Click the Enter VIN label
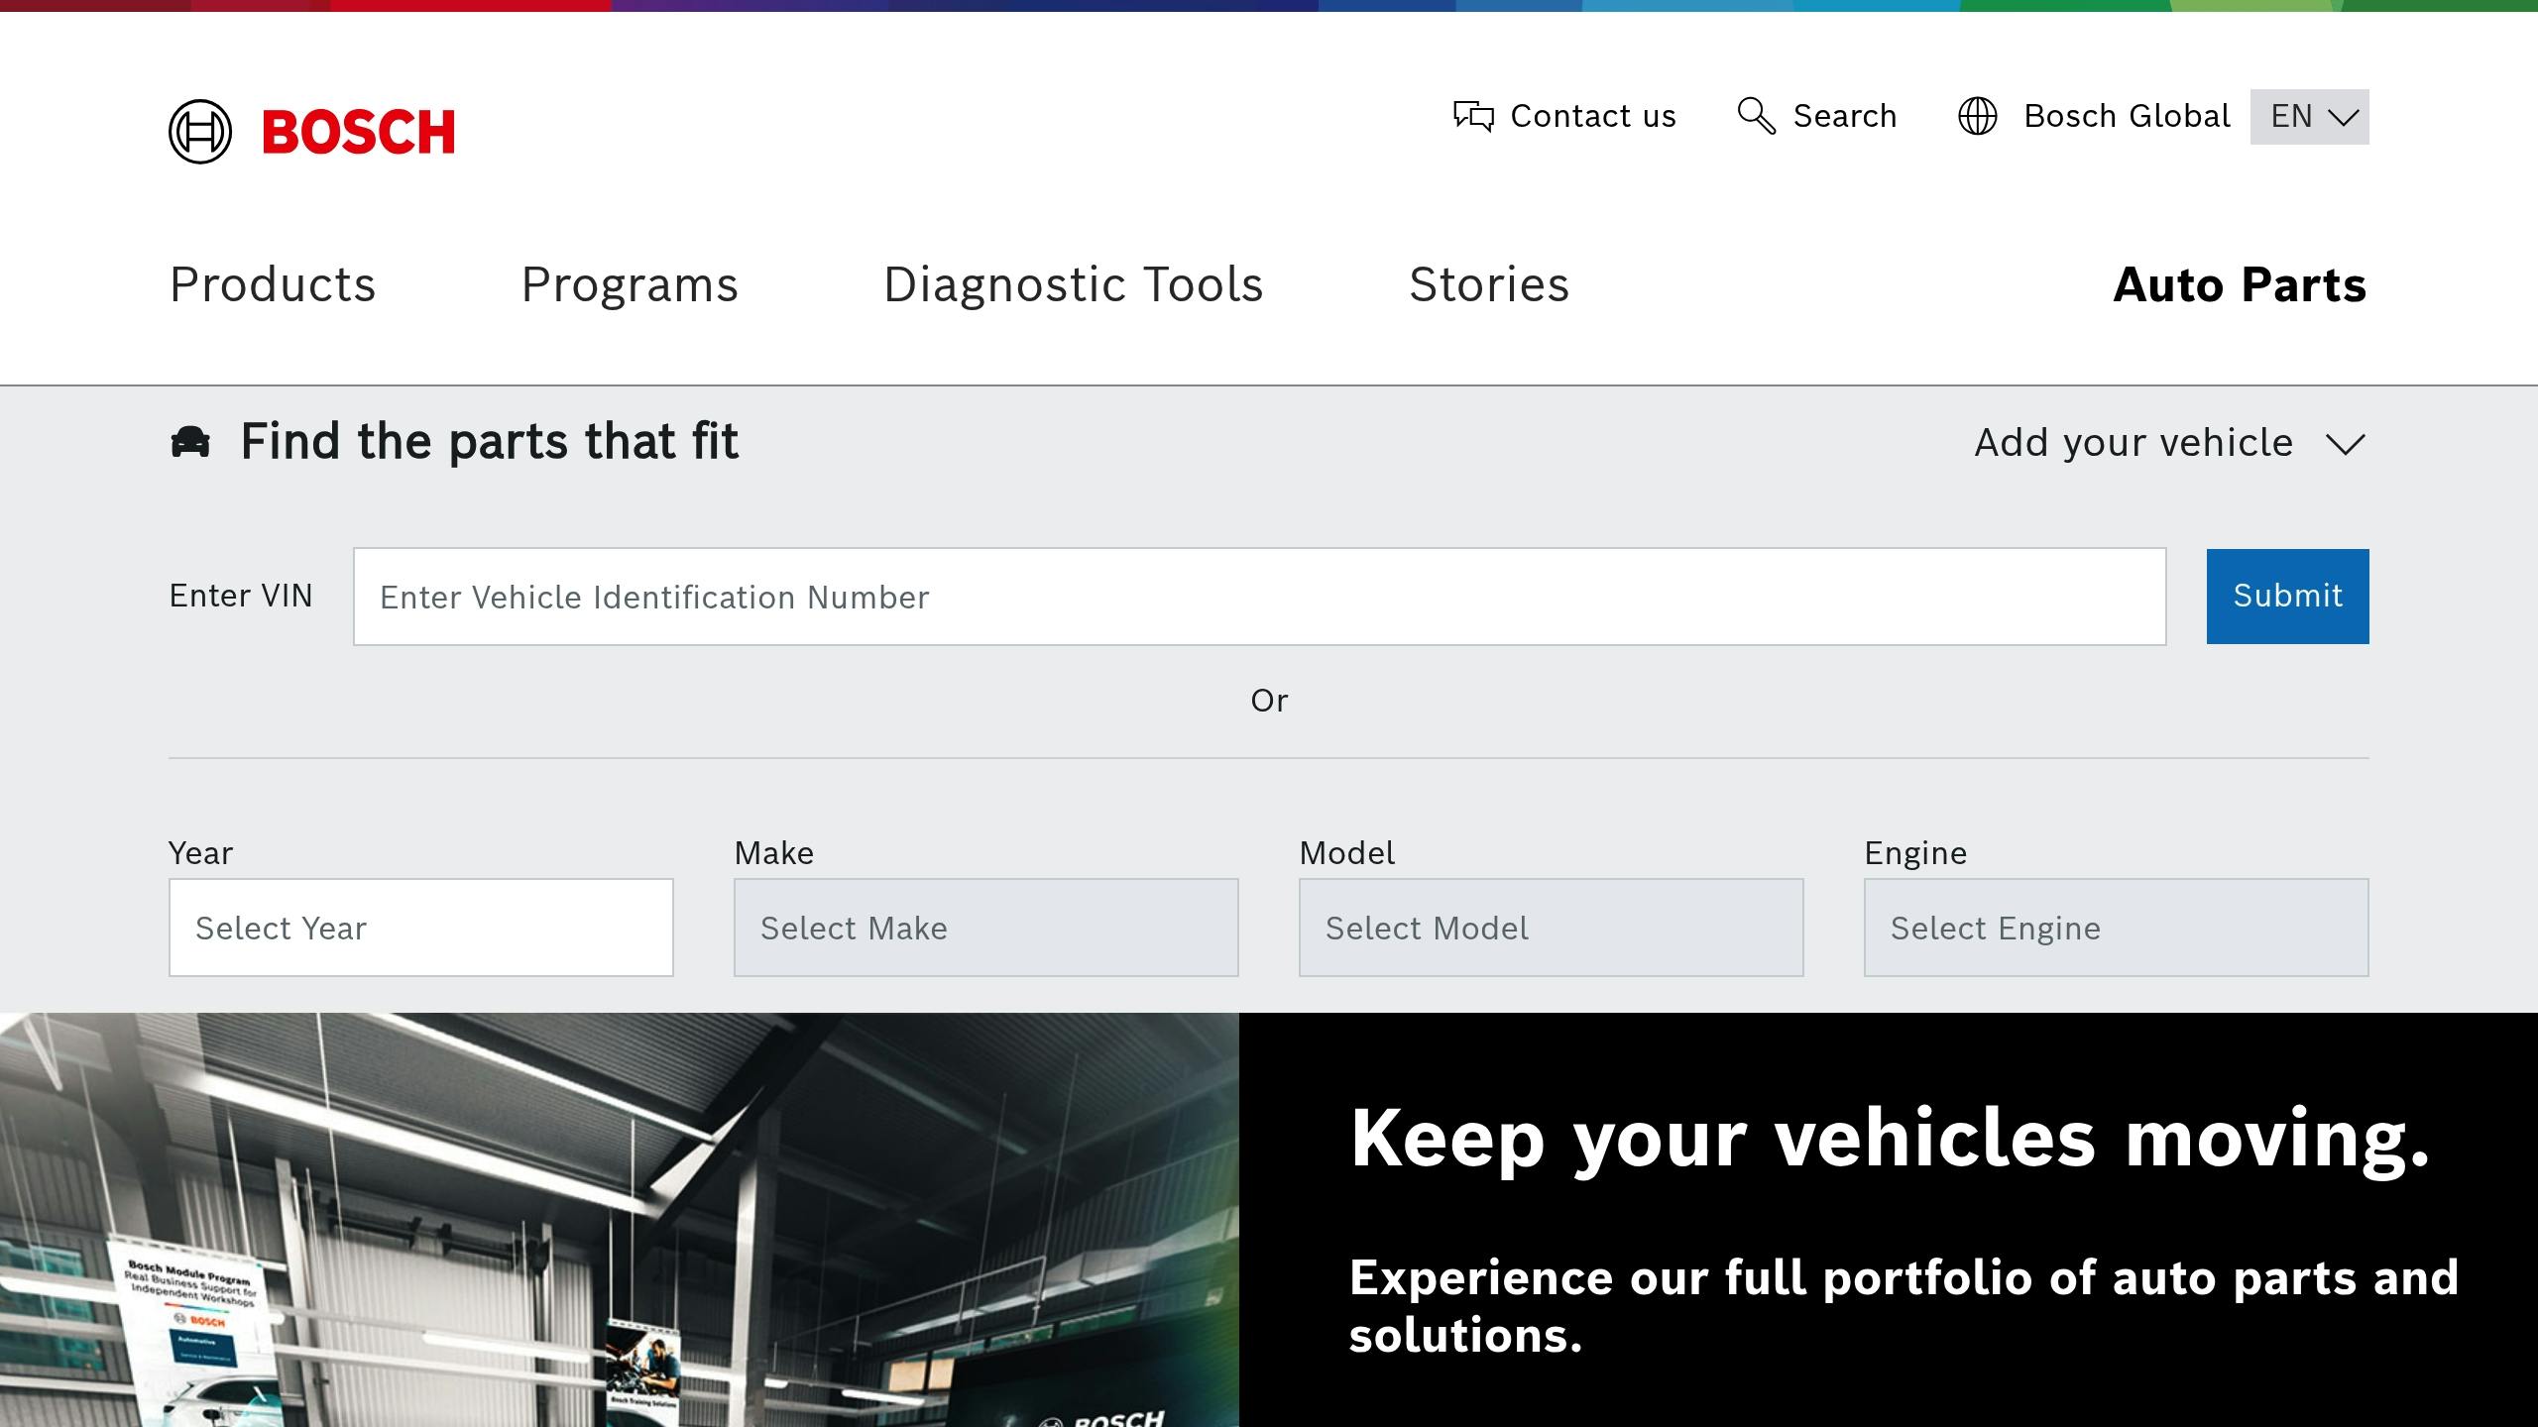 pos(241,596)
